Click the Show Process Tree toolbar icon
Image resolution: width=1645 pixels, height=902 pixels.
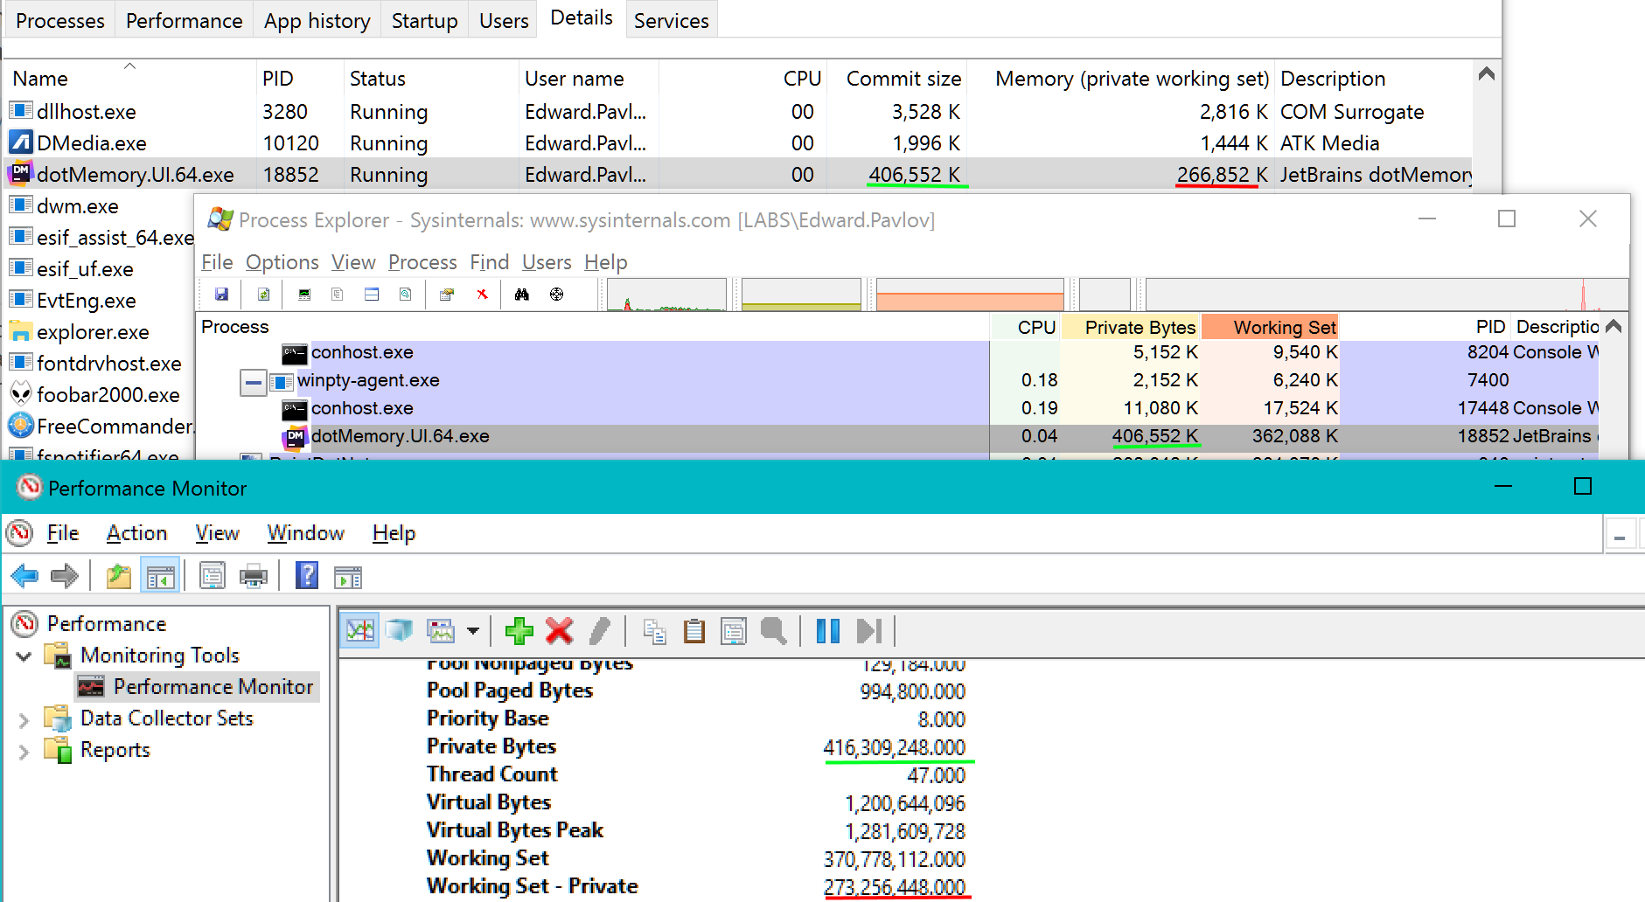[337, 295]
